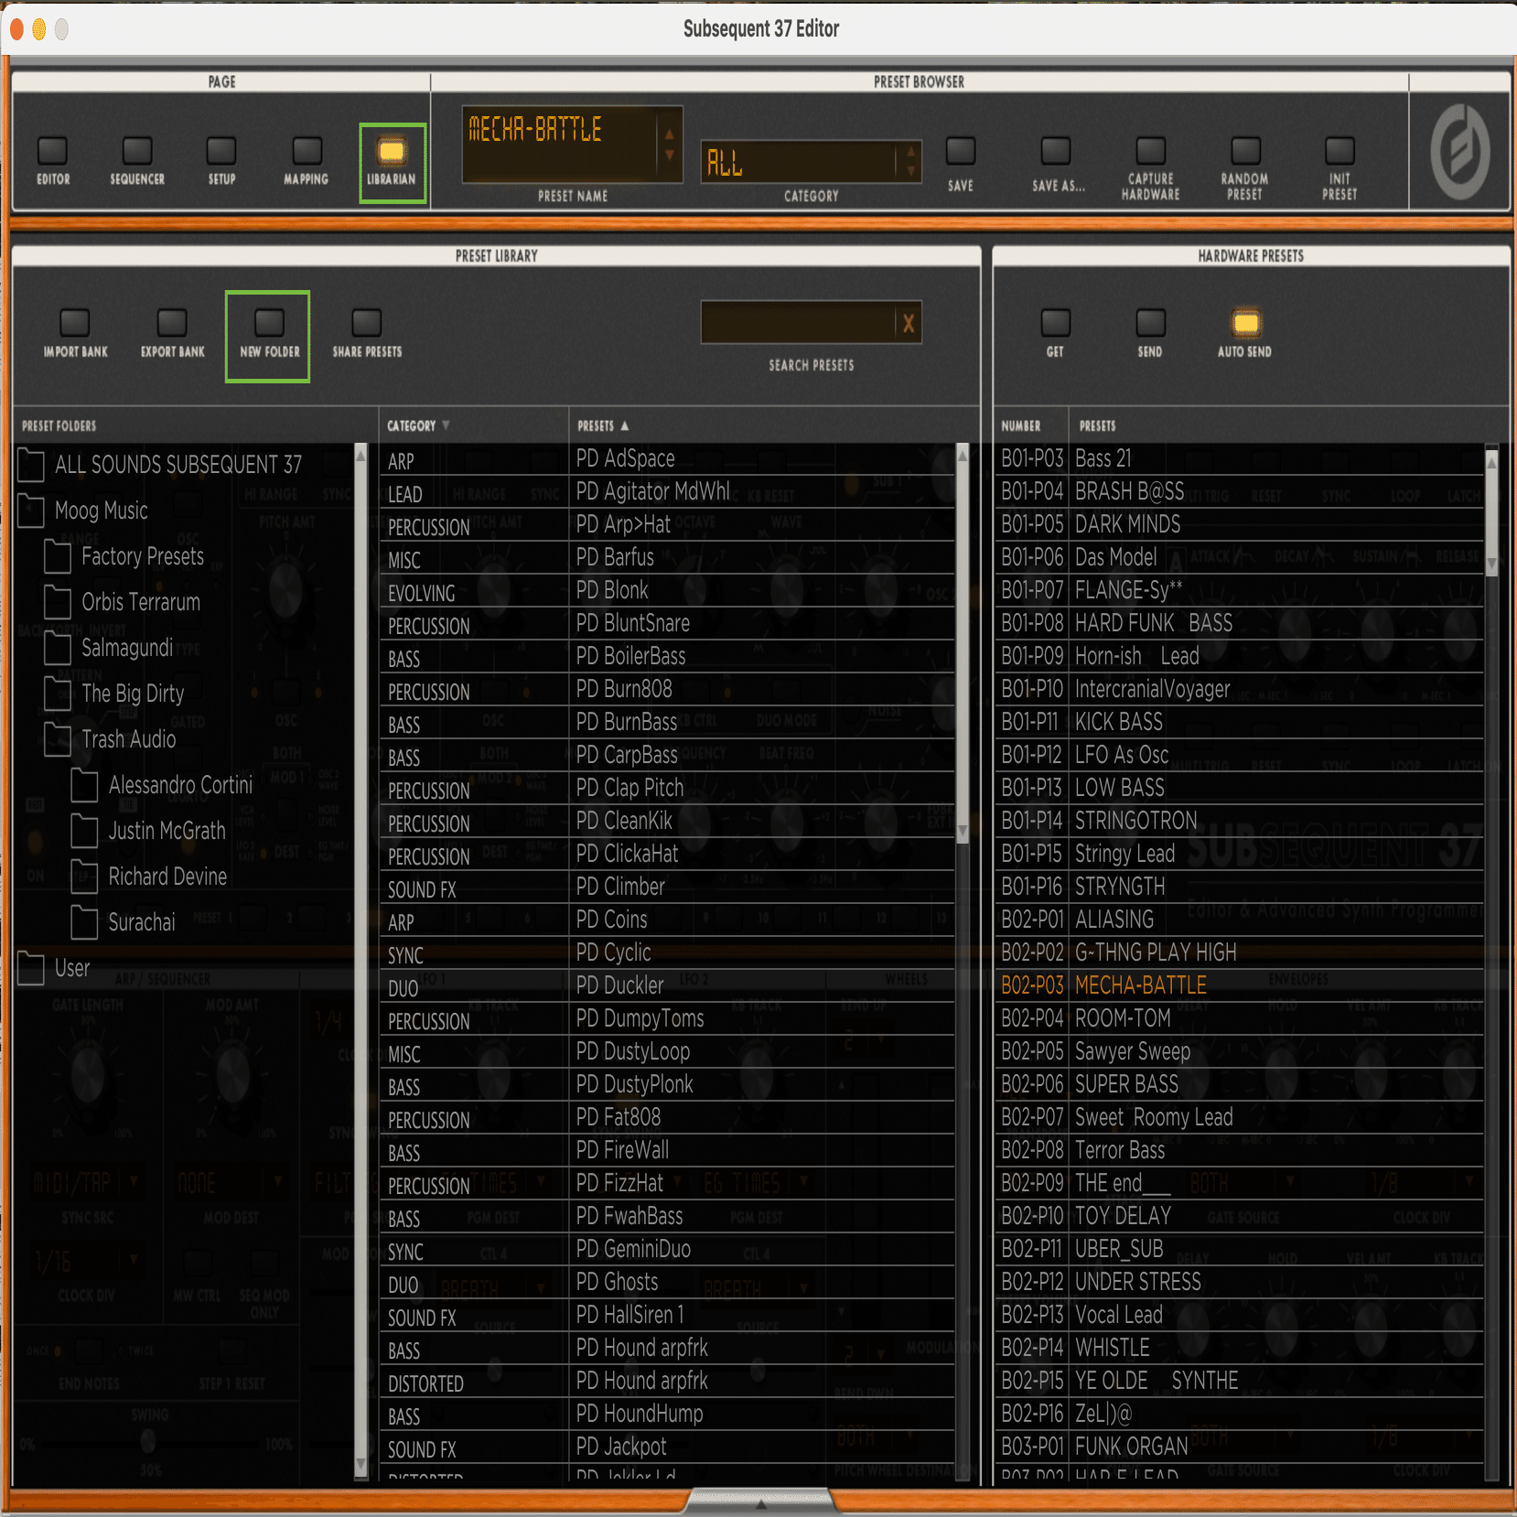Select hardware preset STRINGOTRON
Screen dimensions: 1517x1517
coord(1240,821)
